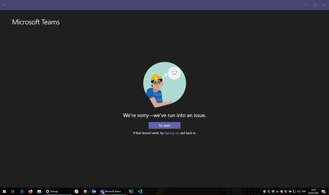Launch Microsoft Edge from the taskbar

(22, 191)
